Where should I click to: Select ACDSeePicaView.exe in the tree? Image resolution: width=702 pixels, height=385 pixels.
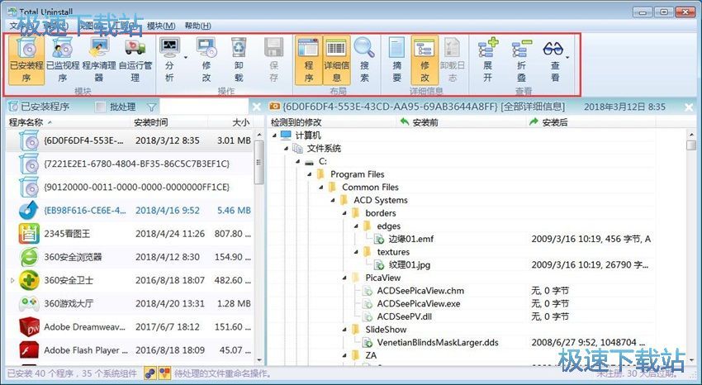click(x=419, y=304)
